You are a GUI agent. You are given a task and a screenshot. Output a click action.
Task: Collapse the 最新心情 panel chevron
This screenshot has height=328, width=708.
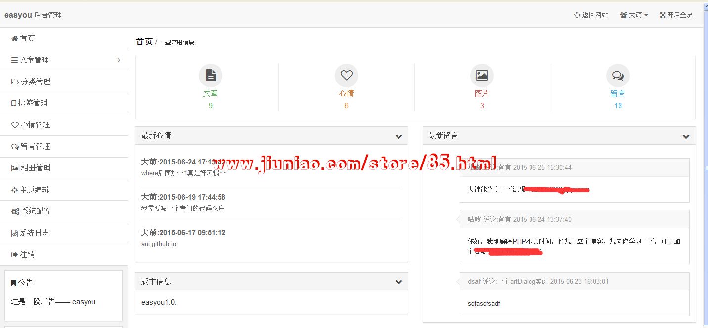click(x=398, y=136)
